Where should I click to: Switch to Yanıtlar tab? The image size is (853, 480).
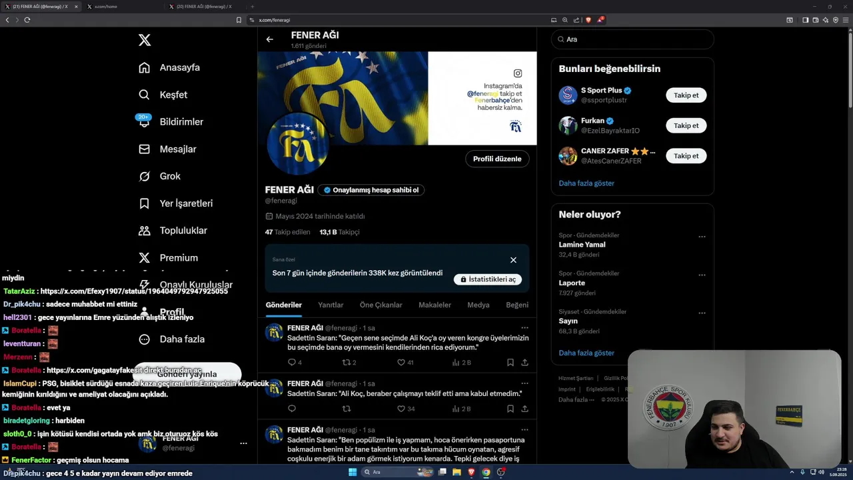331,305
